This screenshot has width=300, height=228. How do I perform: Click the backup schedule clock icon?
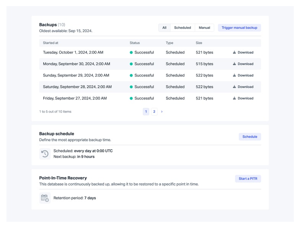tap(45, 154)
